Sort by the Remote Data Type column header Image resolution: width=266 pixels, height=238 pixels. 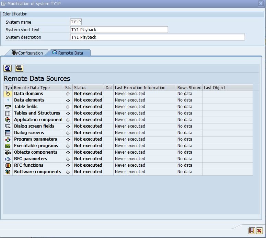tap(38, 87)
